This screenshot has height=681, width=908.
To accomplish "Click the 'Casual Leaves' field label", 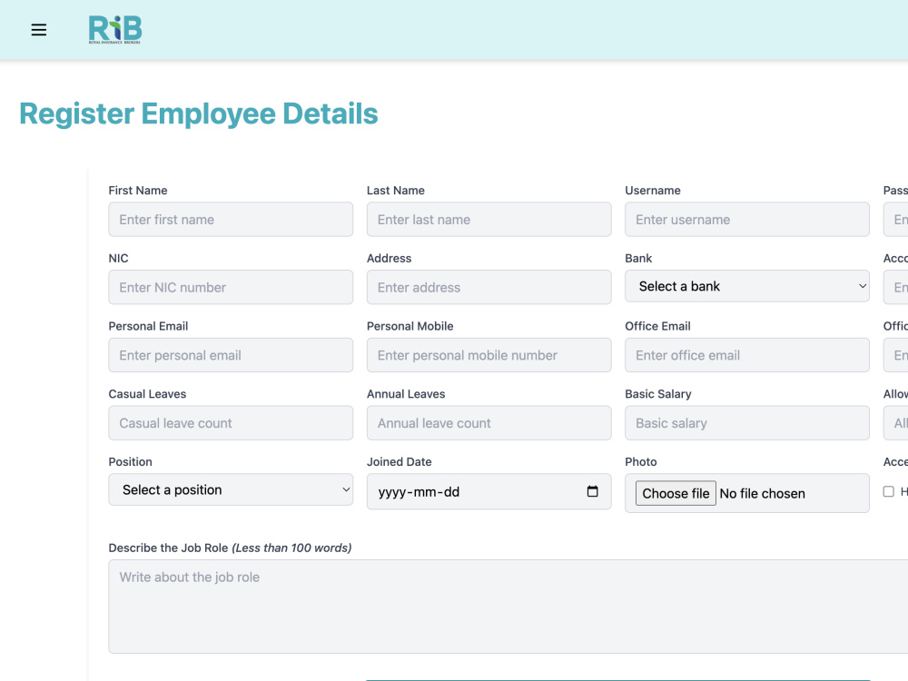I will coord(147,394).
